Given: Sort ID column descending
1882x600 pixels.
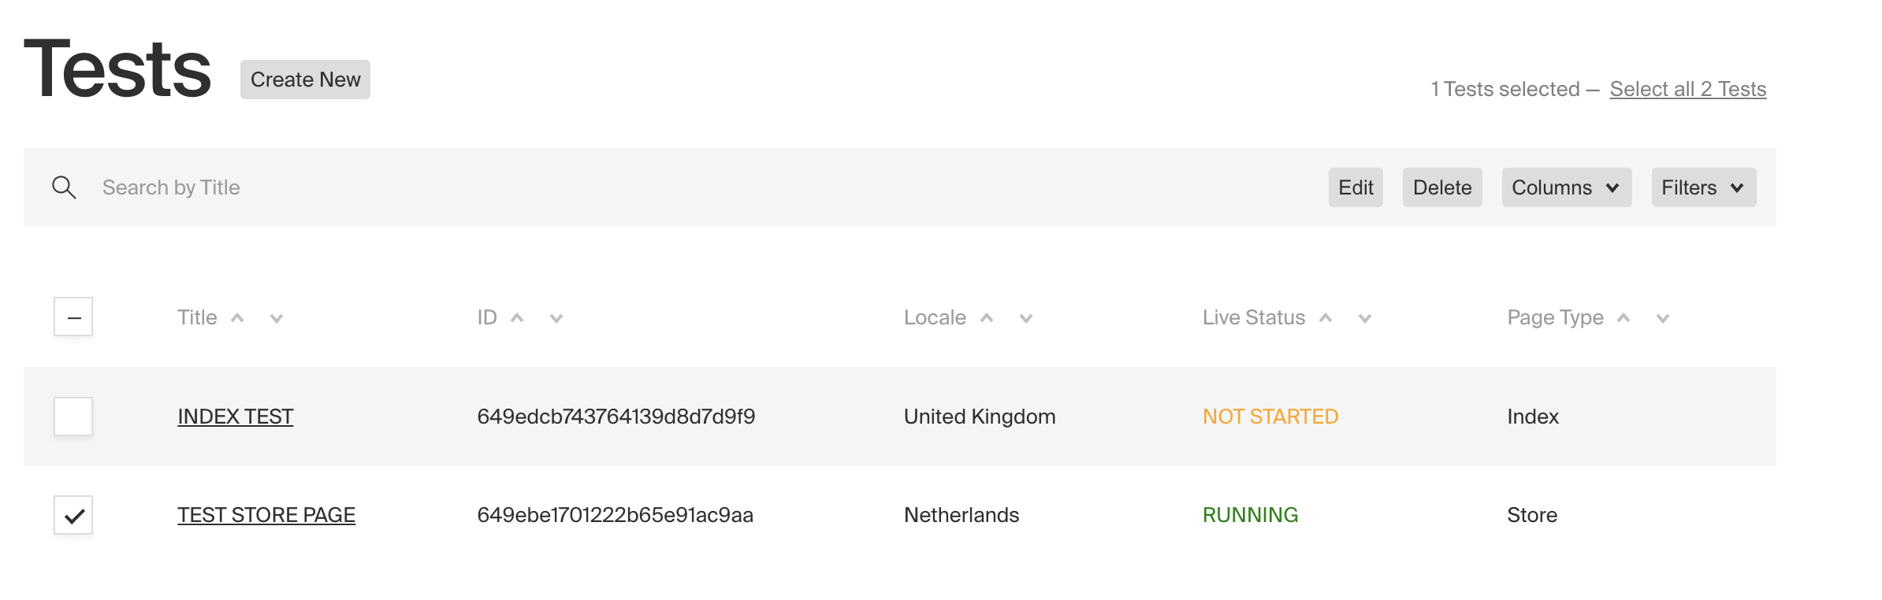Looking at the screenshot, I should pyautogui.click(x=556, y=319).
